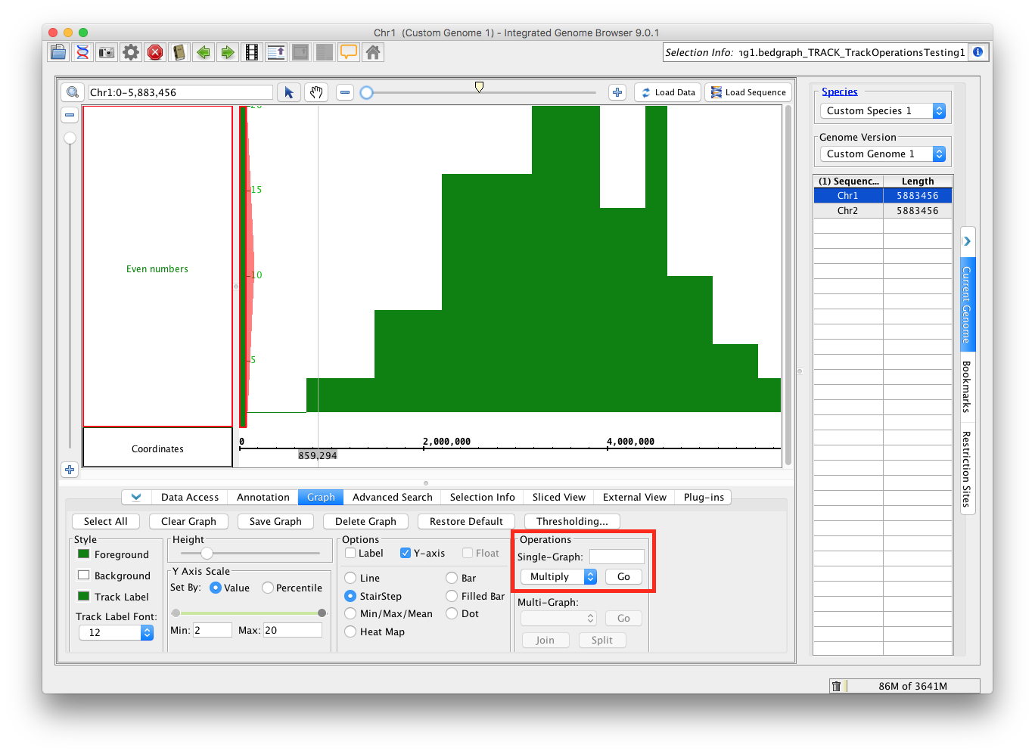The height and width of the screenshot is (754, 1035).
Task: Go back with green left arrow
Action: (x=204, y=52)
